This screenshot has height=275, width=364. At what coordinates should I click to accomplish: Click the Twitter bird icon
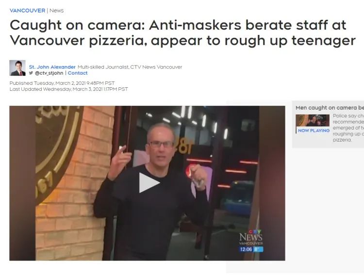click(x=31, y=73)
